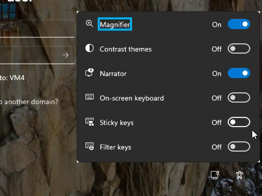
Task: Click the Sticky keys label
Action: pos(116,122)
